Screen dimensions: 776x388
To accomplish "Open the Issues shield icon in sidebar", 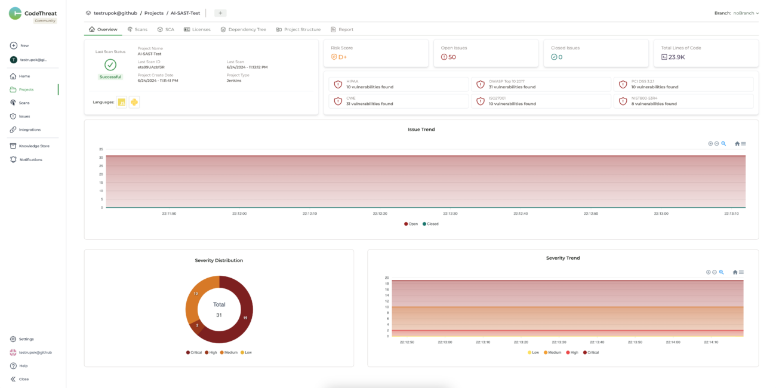I will pos(13,116).
